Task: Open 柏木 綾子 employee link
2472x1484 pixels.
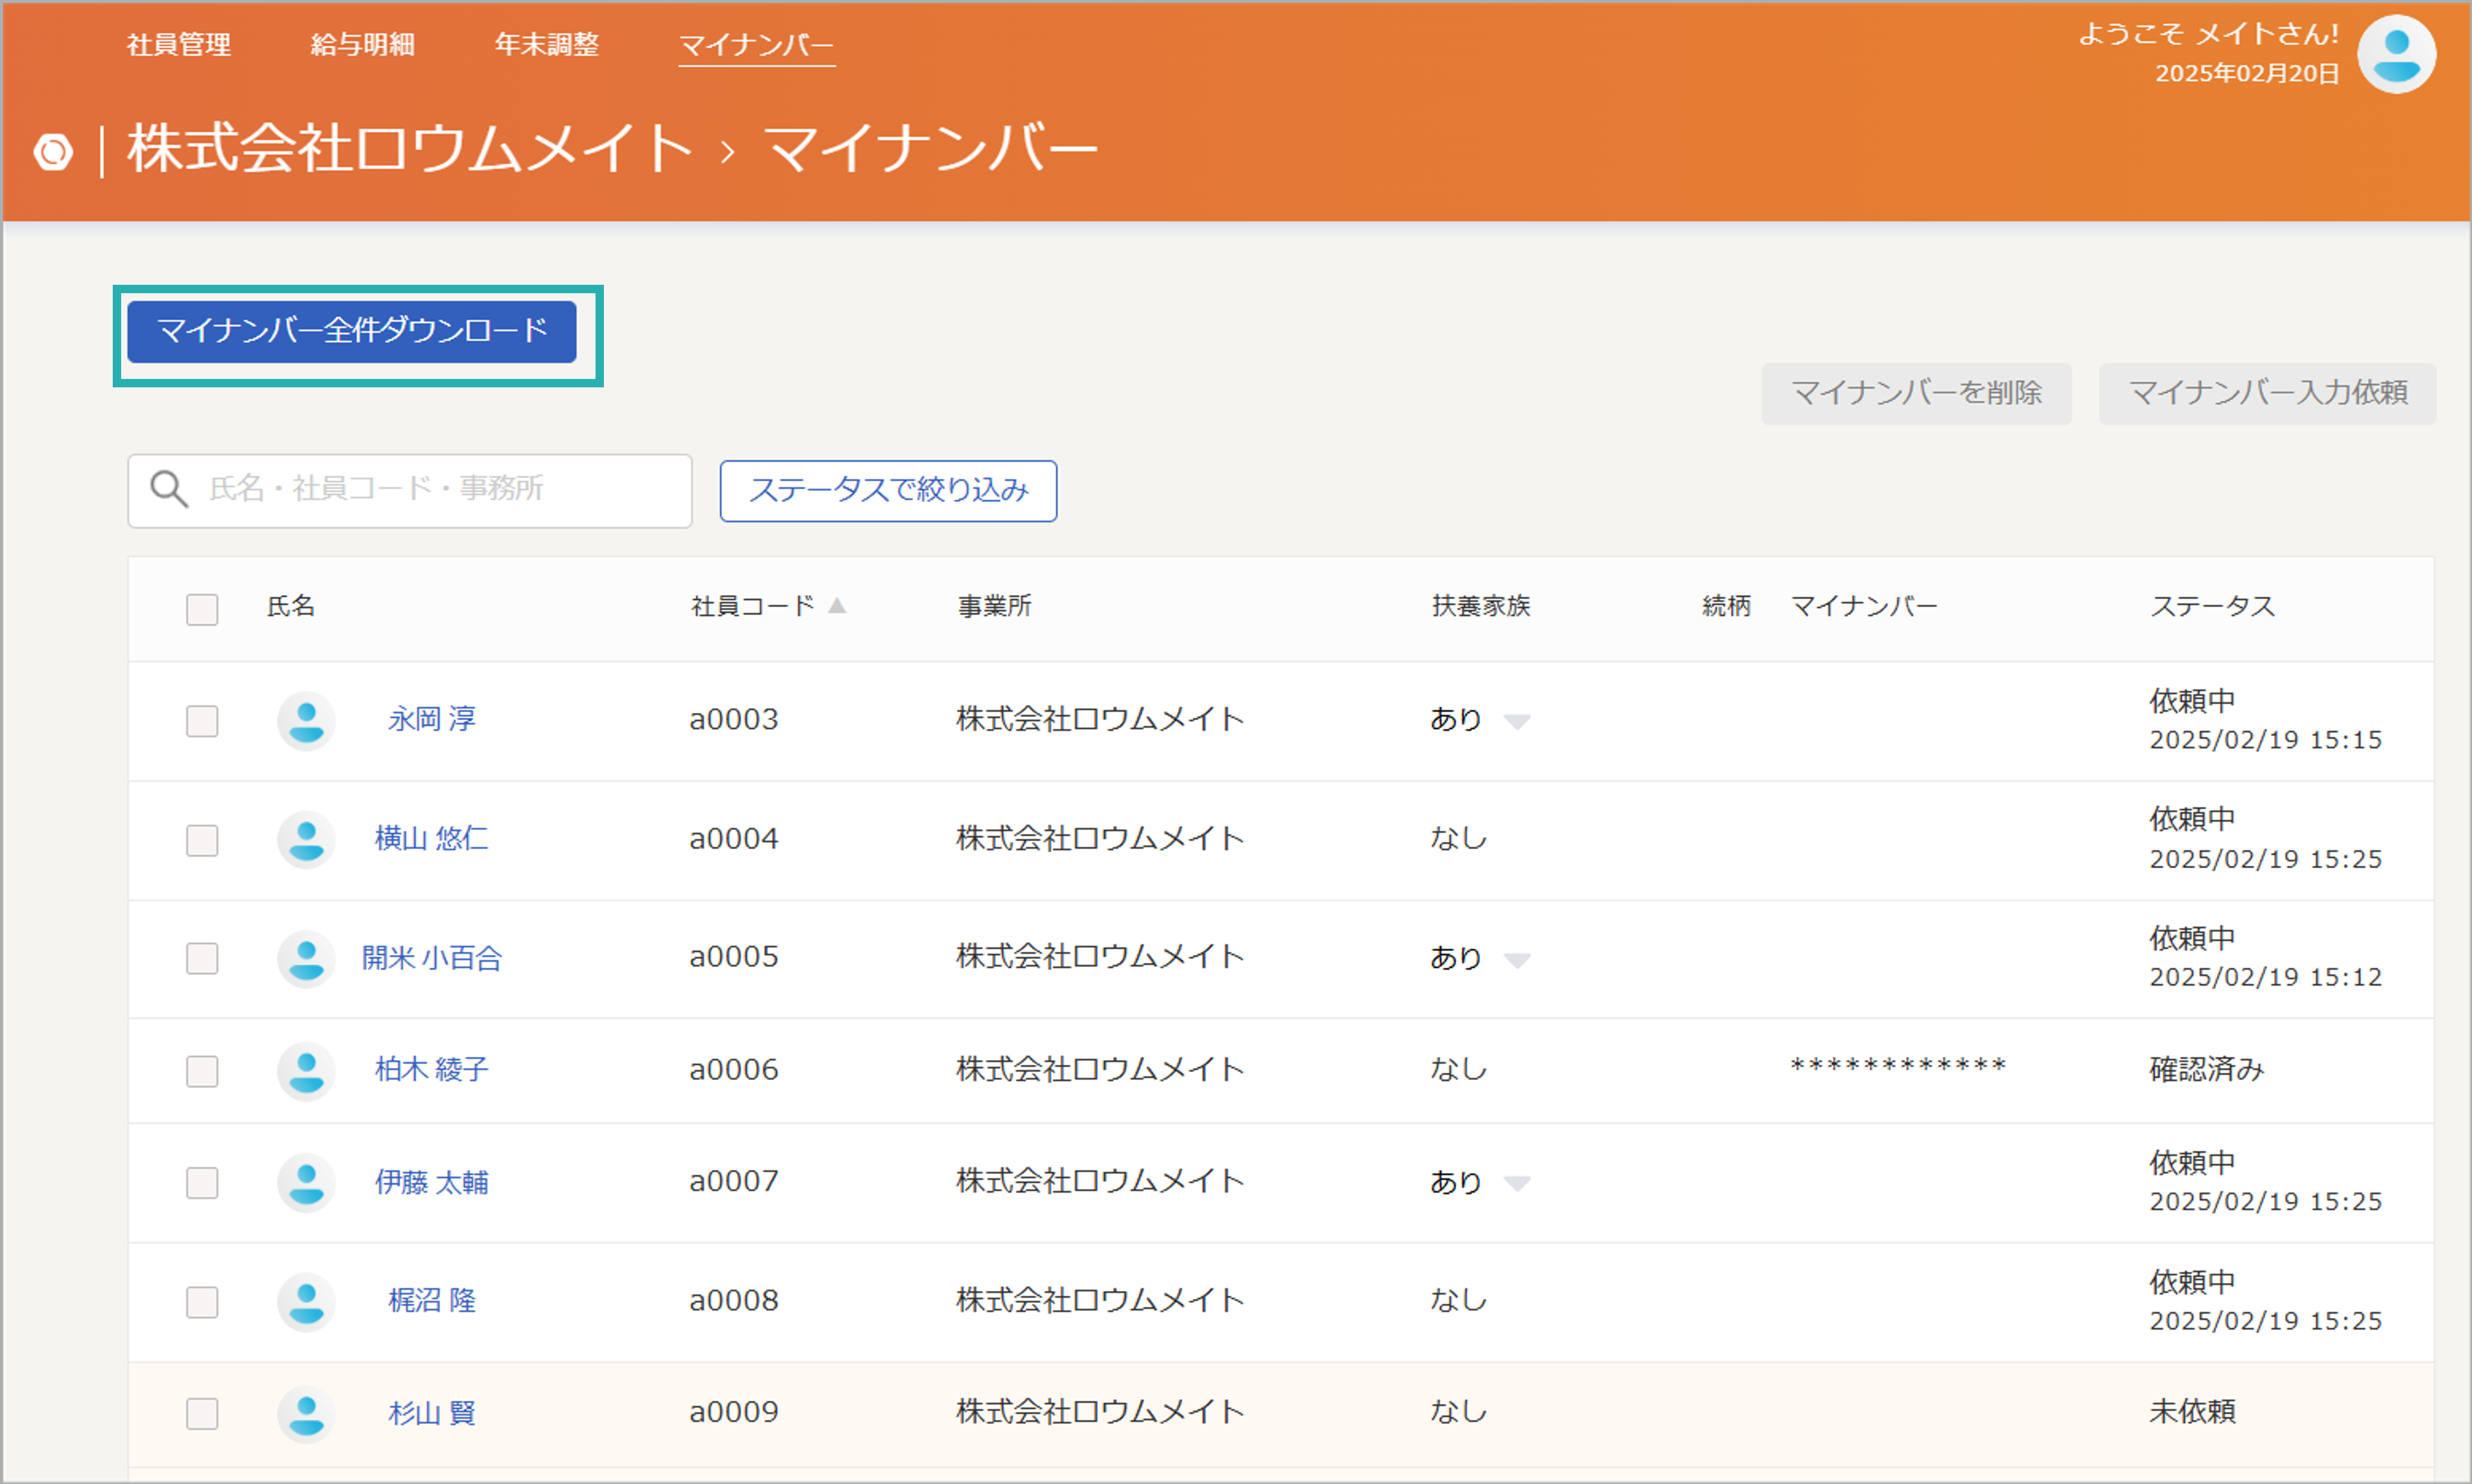Action: click(x=432, y=1070)
